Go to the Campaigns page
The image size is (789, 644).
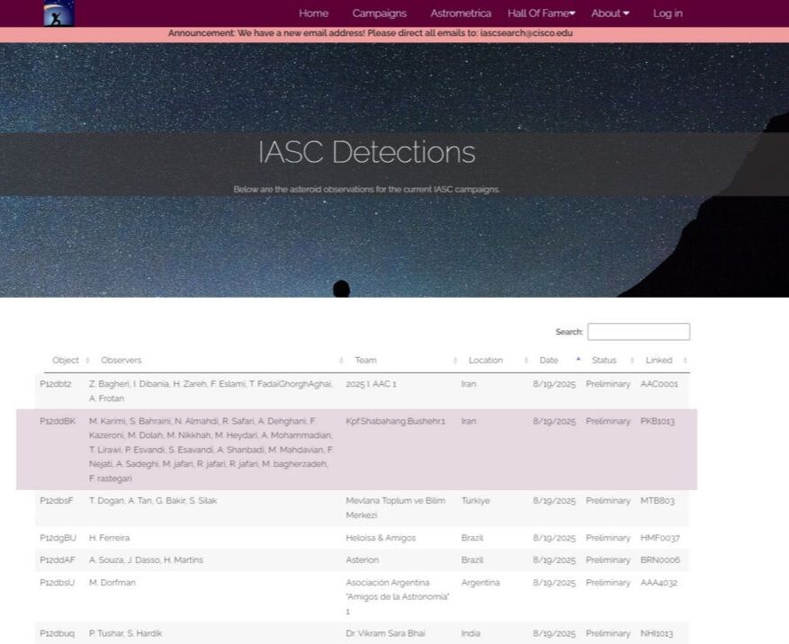click(x=380, y=13)
